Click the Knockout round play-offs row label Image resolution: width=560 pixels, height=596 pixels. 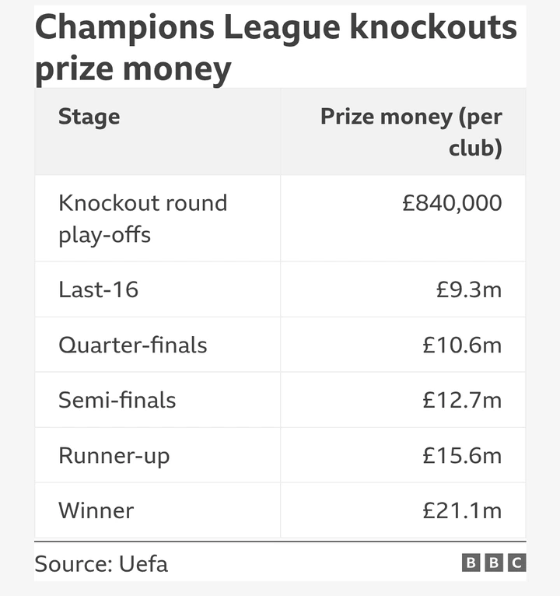point(143,219)
